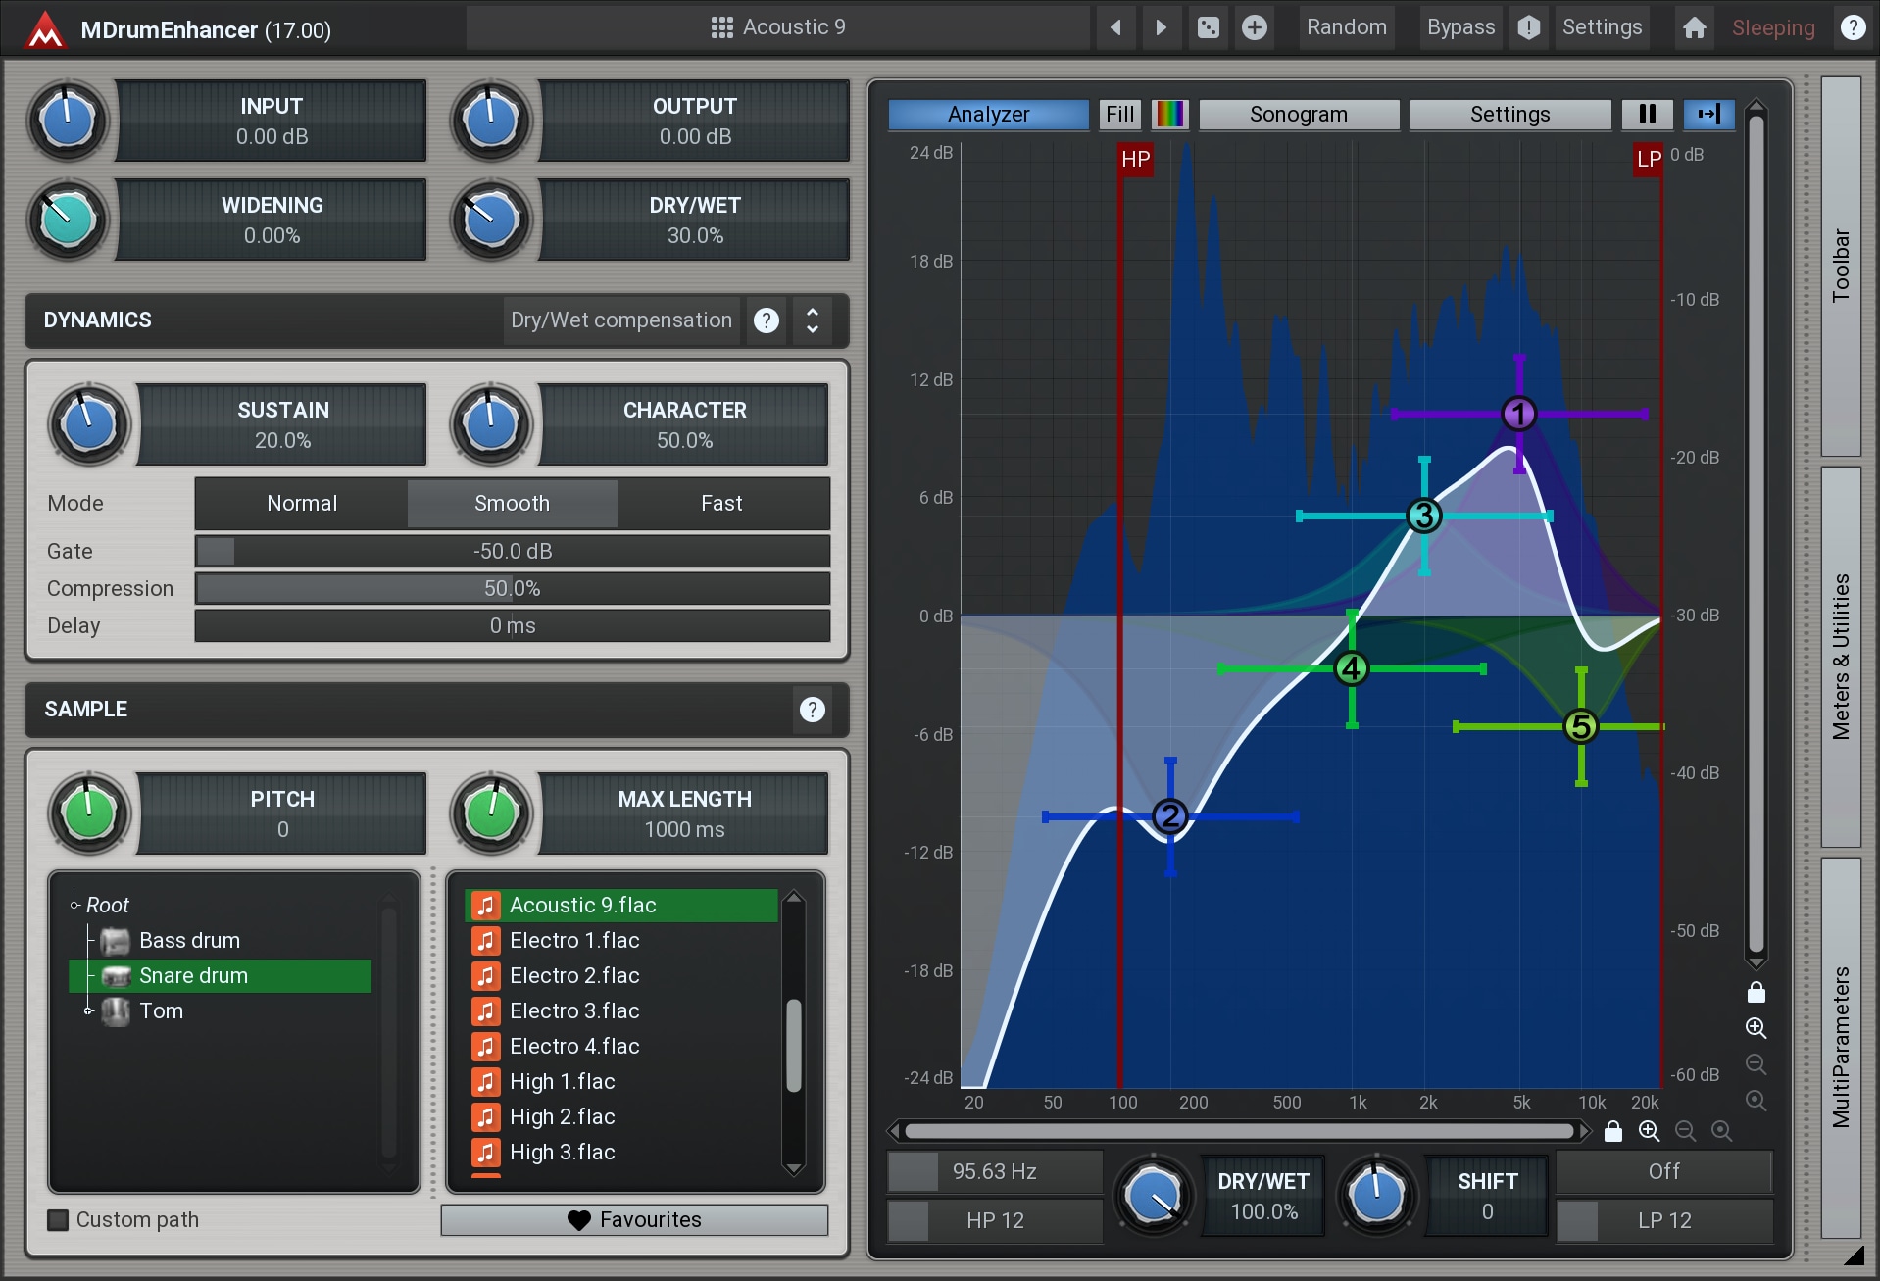This screenshot has width=1880, height=1281.
Task: Pause the analyzer display
Action: (1647, 114)
